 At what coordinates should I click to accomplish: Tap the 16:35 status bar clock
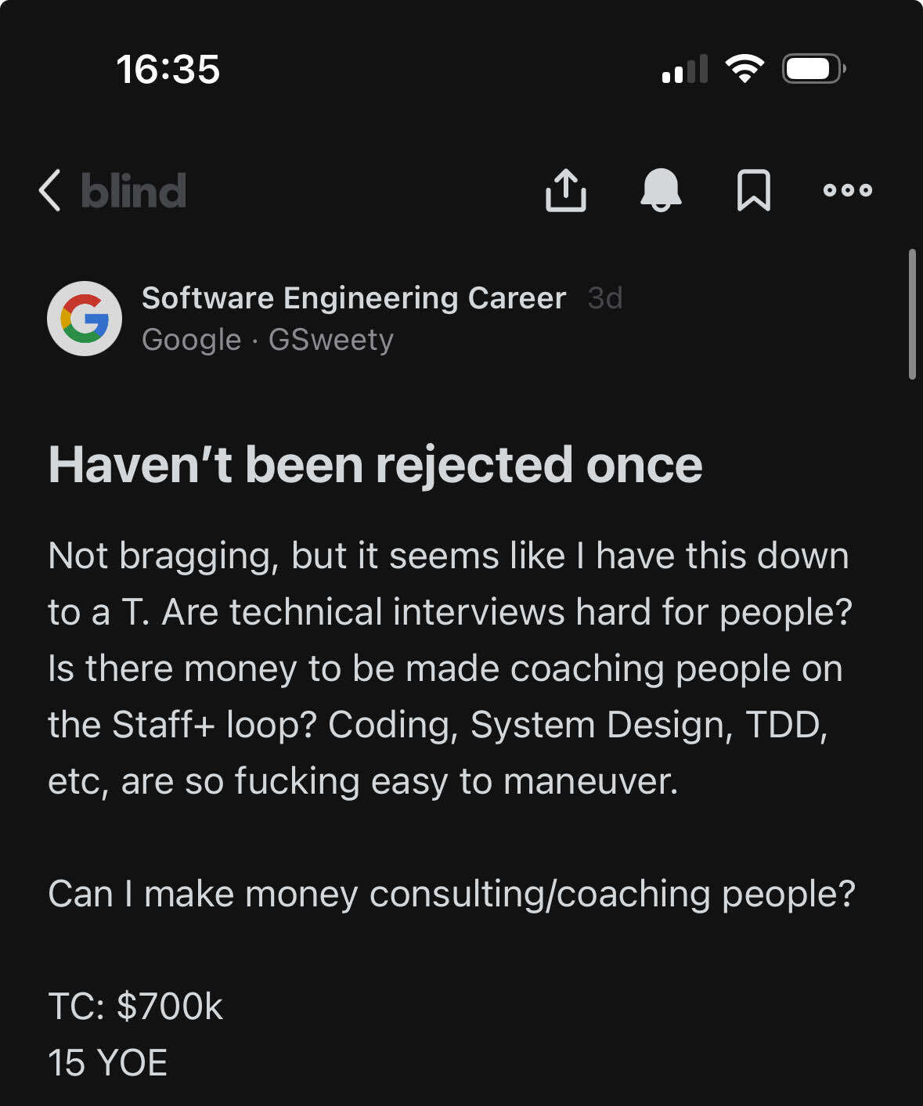168,69
